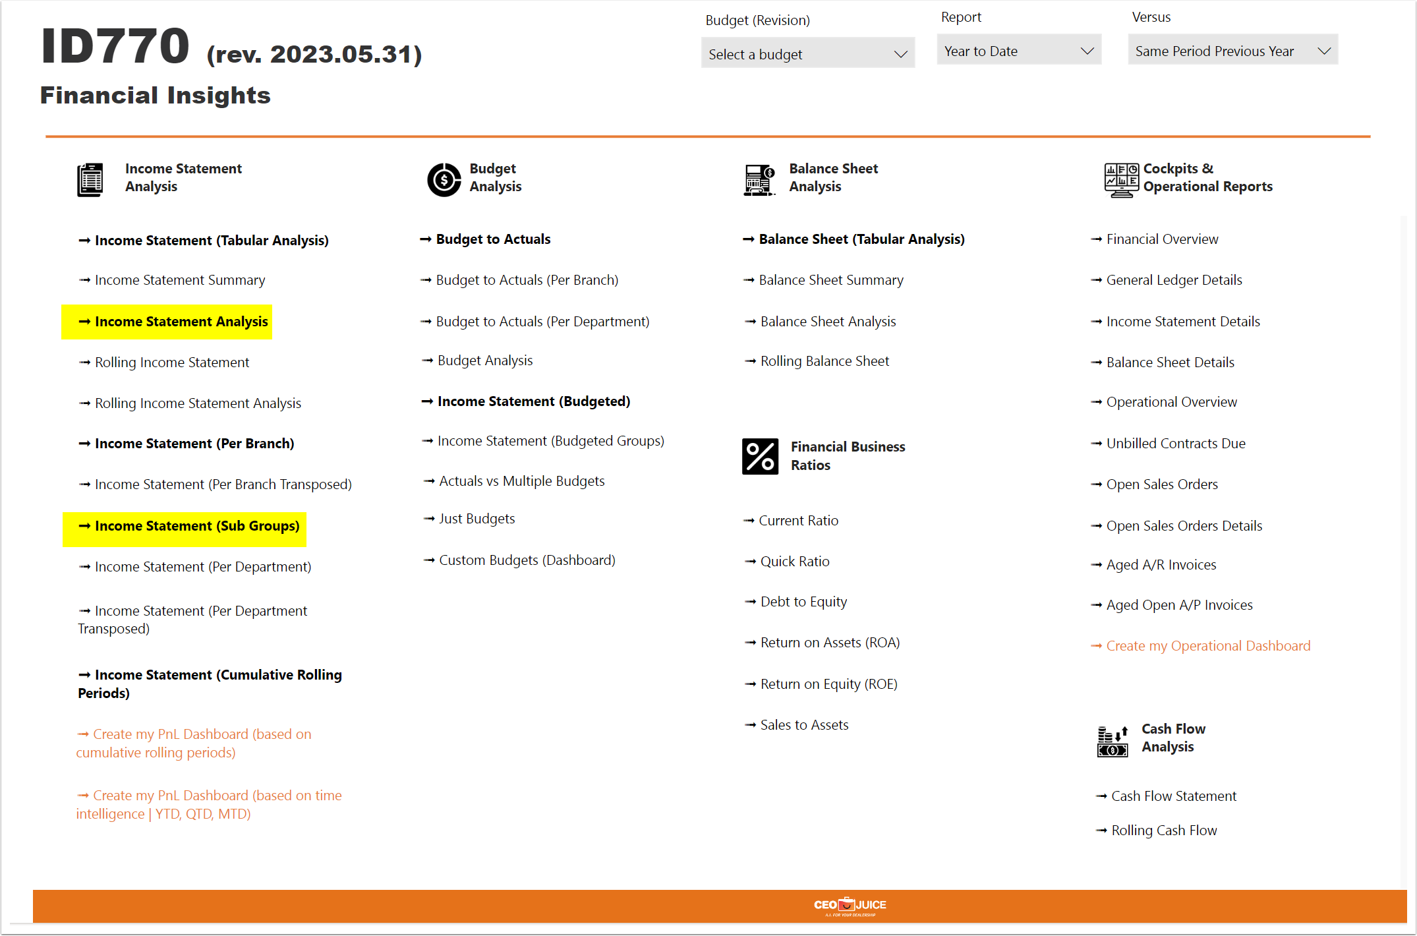Open Return on Equity (ROE)

pos(821,684)
